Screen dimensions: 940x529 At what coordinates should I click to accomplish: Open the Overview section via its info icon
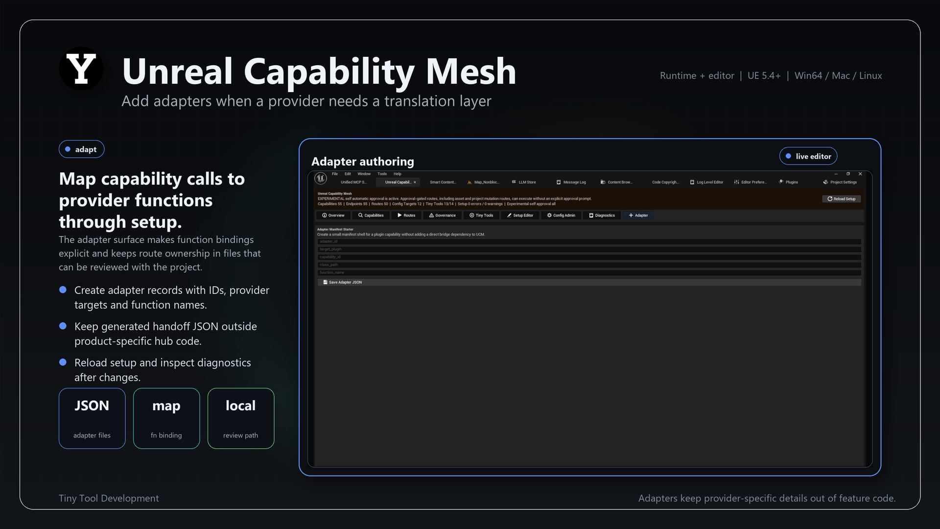click(324, 216)
